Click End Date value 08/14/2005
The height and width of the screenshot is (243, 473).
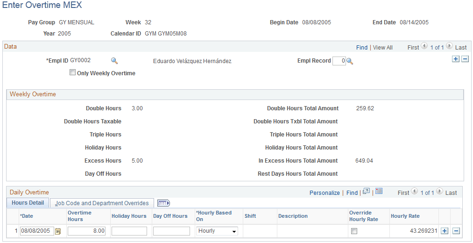click(x=414, y=22)
